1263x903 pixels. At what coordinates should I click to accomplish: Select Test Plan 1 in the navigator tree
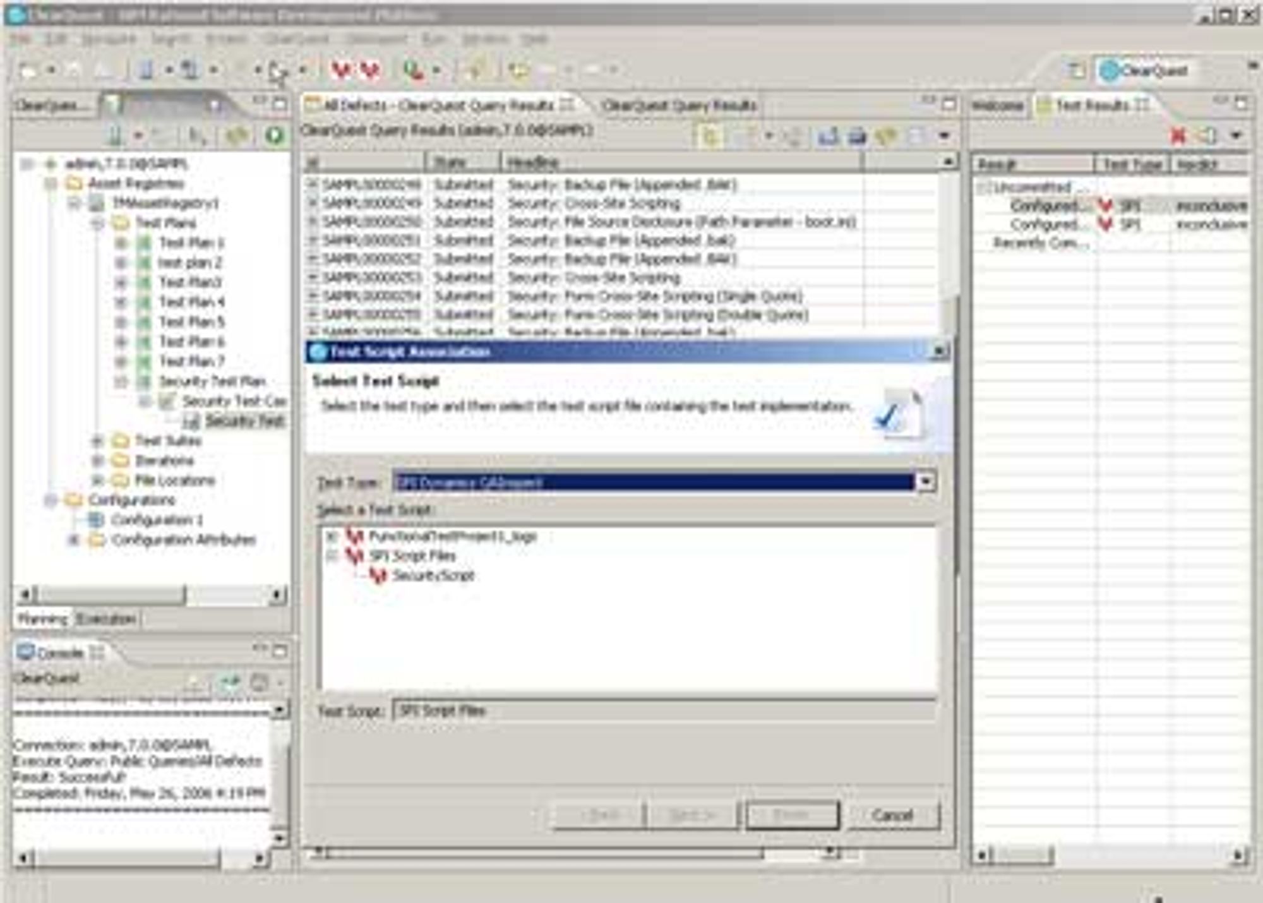tap(191, 242)
